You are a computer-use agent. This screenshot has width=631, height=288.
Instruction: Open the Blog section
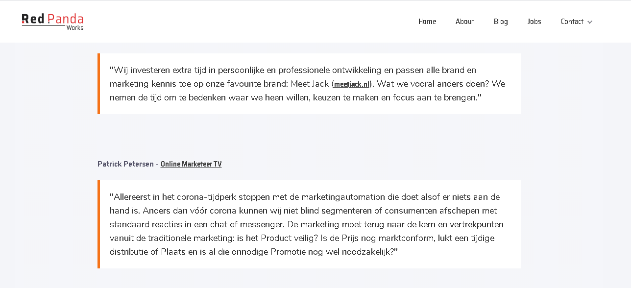coord(501,22)
